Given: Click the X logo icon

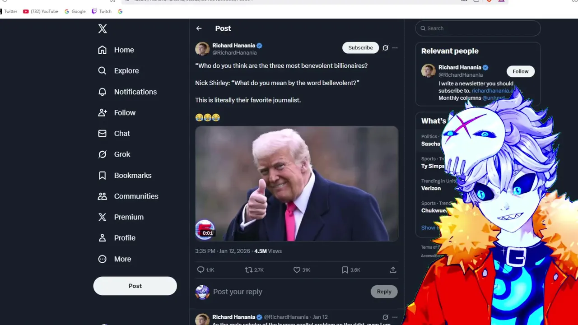Looking at the screenshot, I should [x=103, y=29].
